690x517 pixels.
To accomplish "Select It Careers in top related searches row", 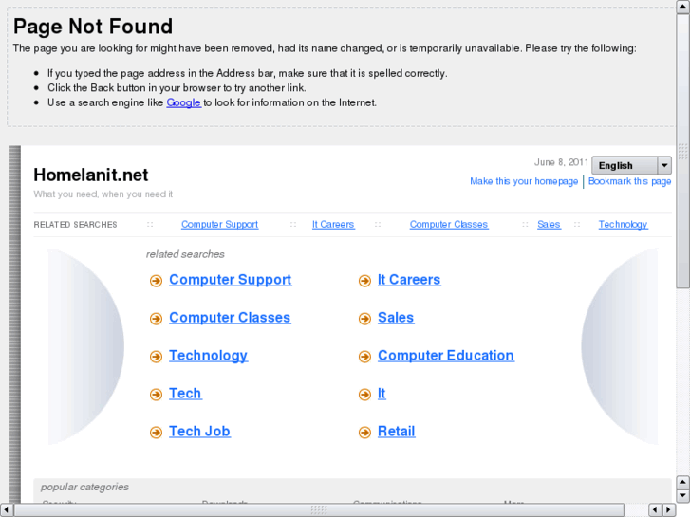I will tap(333, 225).
